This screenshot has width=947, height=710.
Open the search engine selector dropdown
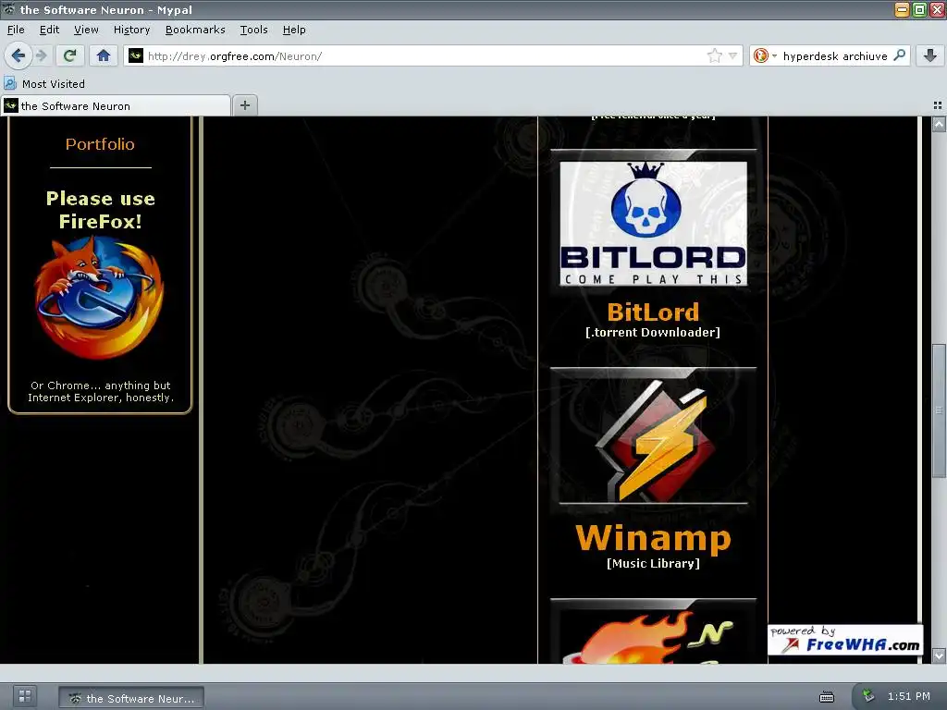[x=765, y=56]
